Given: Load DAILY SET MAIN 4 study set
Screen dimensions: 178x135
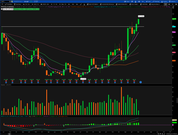Looking at the screenshot, I should pos(92,4).
